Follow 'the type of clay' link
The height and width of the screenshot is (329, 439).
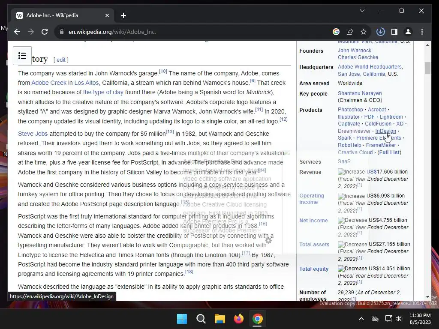click(103, 93)
